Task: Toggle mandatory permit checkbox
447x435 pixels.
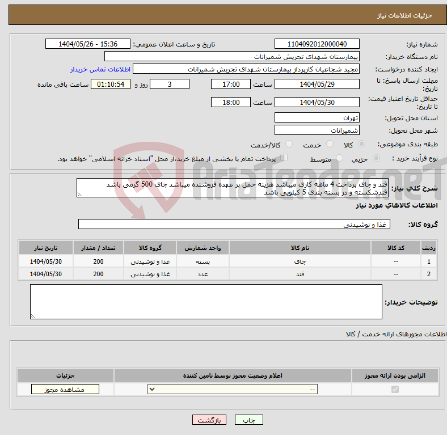Action: [395, 389]
